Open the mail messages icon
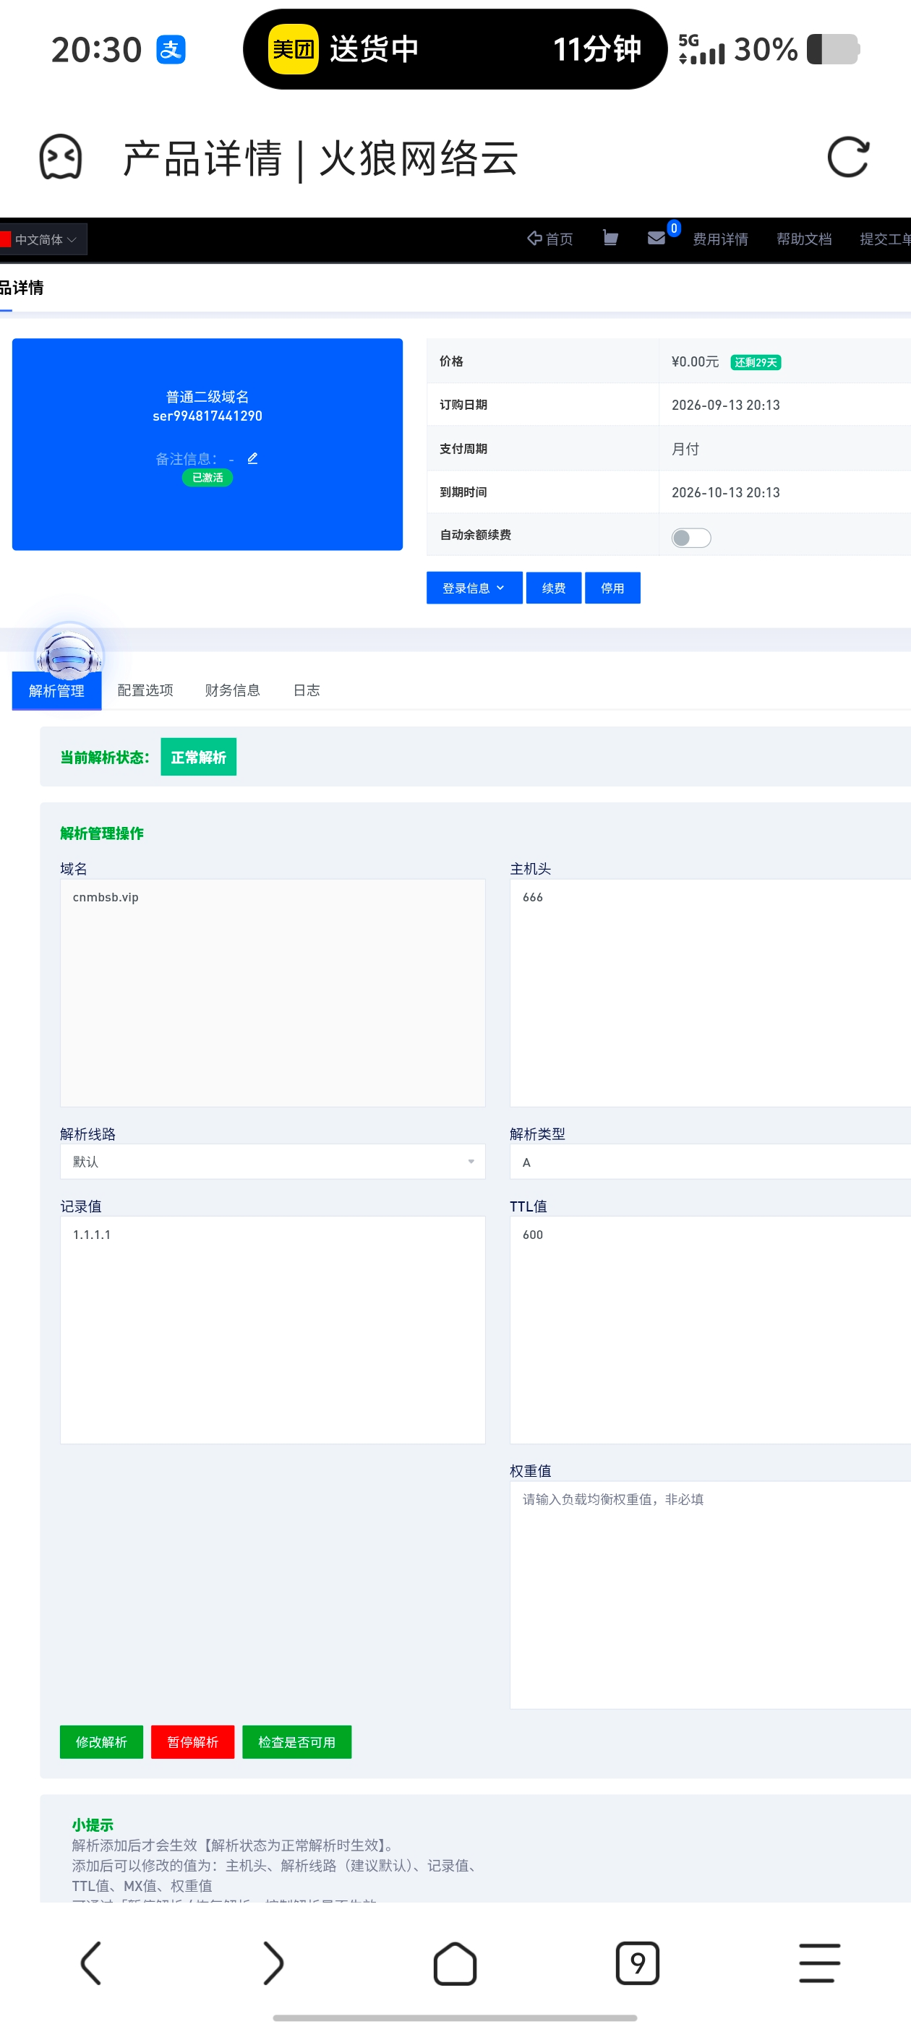 (x=656, y=238)
